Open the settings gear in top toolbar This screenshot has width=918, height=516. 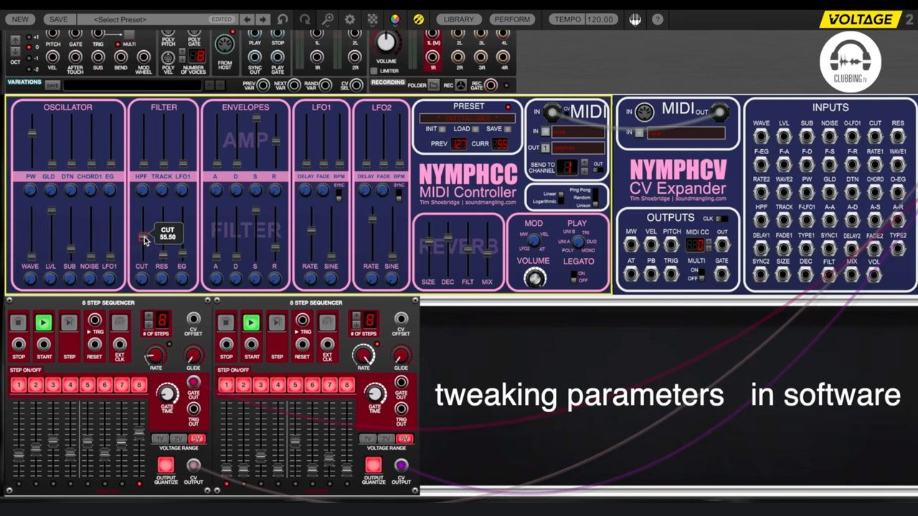[349, 19]
